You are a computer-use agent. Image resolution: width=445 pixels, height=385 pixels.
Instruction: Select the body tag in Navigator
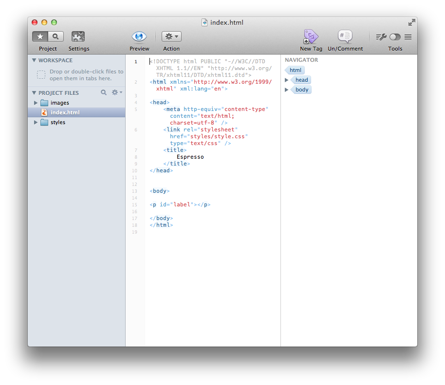[x=302, y=90]
